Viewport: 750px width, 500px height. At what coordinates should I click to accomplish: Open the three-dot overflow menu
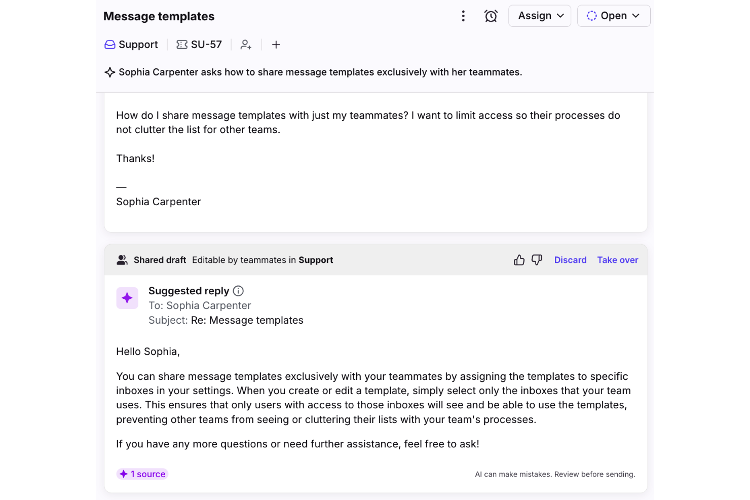463,16
